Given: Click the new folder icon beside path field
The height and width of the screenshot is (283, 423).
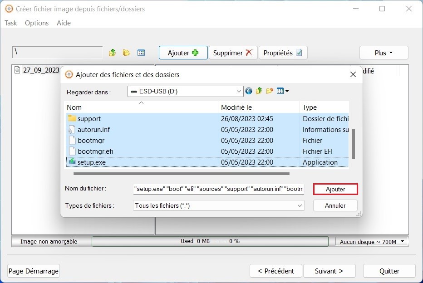Looking at the screenshot, I should tap(126, 53).
